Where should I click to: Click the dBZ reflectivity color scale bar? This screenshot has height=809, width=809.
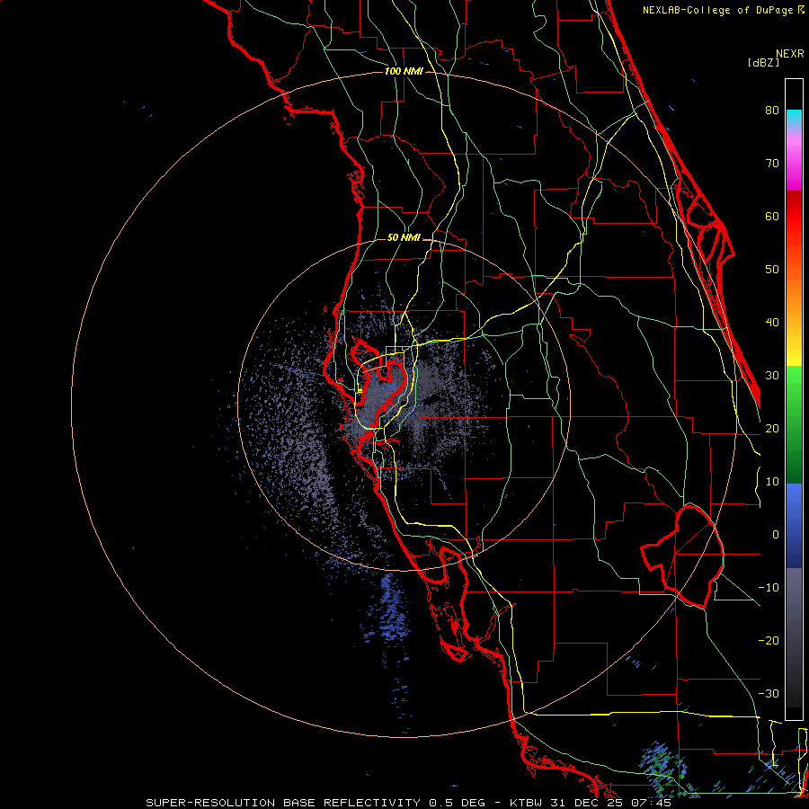pyautogui.click(x=794, y=399)
